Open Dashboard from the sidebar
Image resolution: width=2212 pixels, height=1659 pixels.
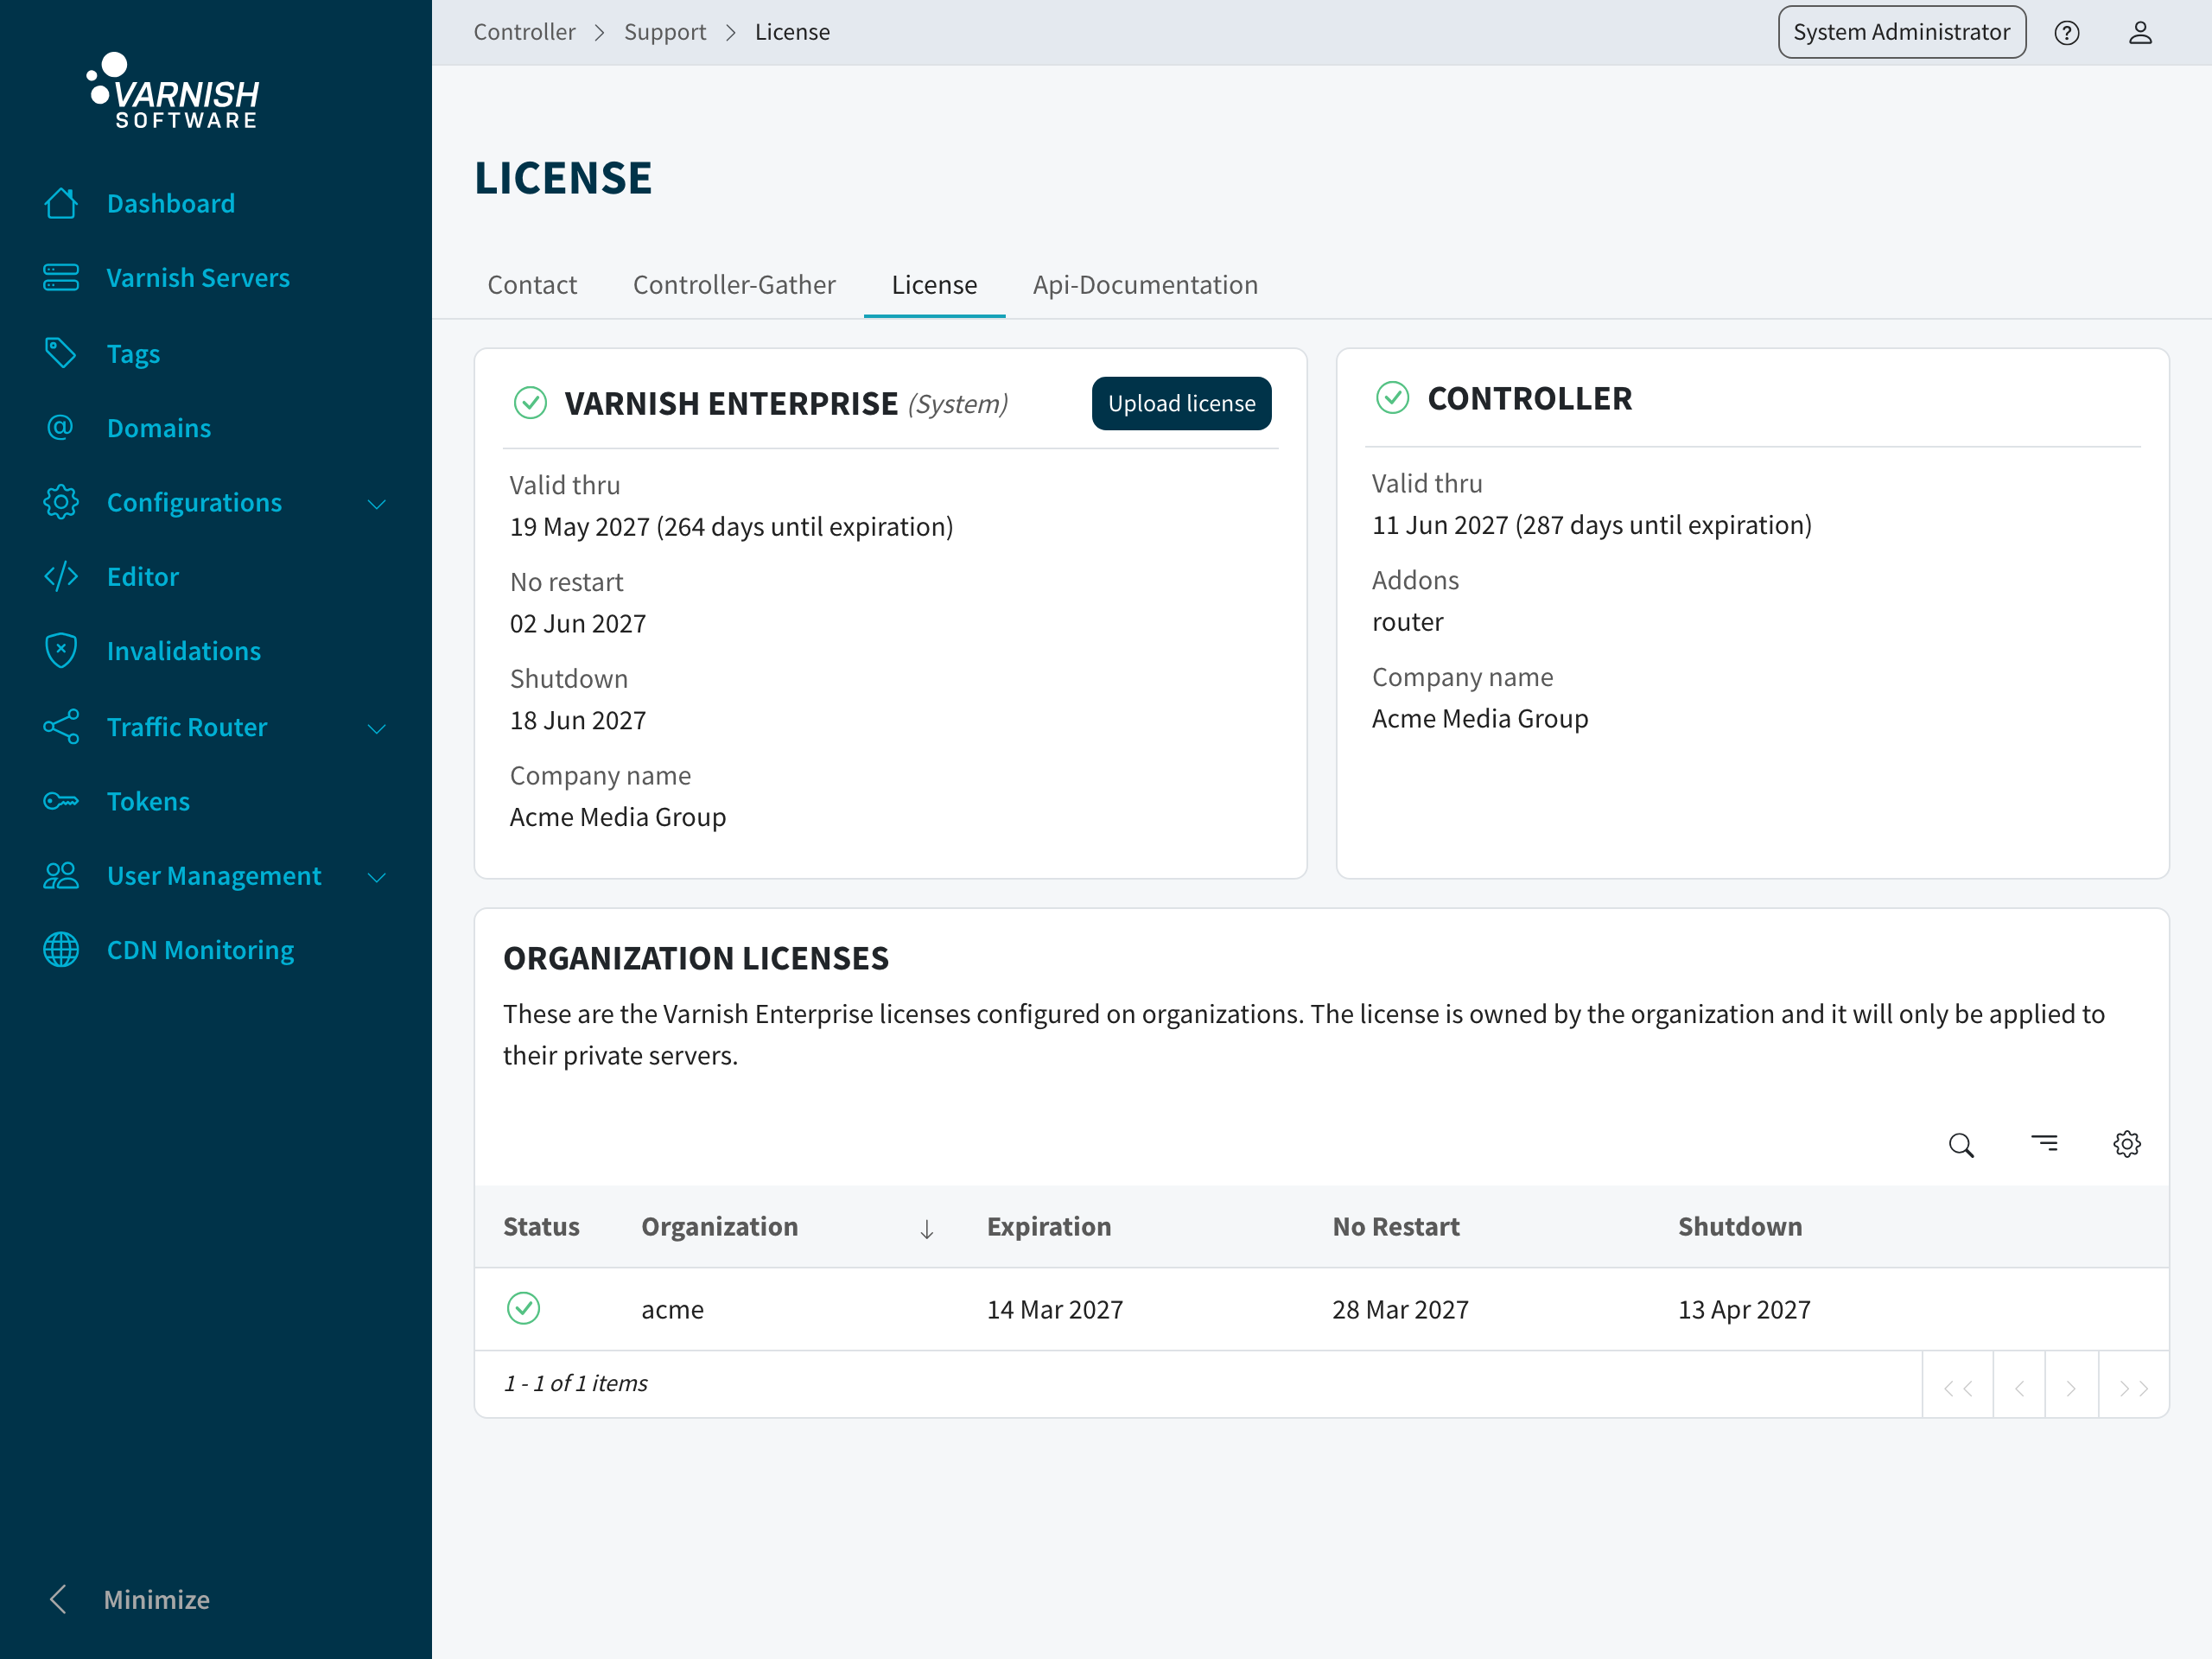(171, 203)
